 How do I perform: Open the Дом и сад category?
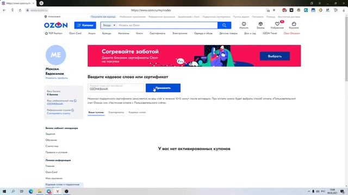(x=250, y=34)
